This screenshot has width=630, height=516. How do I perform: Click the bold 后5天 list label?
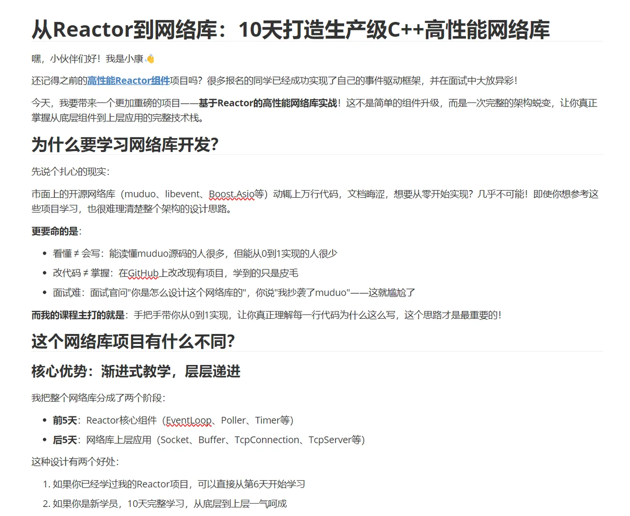tap(64, 440)
